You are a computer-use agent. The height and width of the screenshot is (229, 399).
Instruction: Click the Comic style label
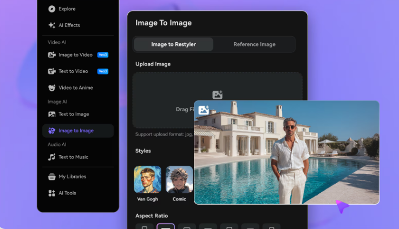click(179, 199)
